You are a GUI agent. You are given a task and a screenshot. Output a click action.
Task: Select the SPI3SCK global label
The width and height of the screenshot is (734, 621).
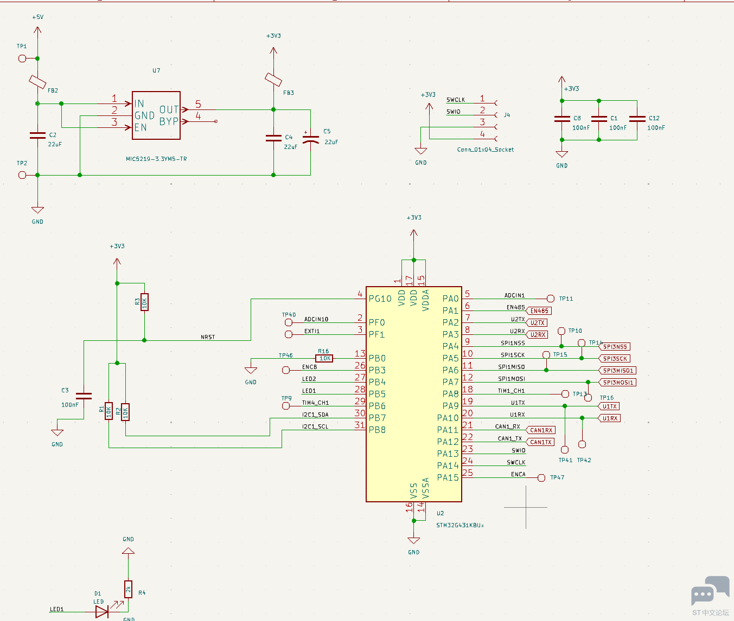click(615, 359)
